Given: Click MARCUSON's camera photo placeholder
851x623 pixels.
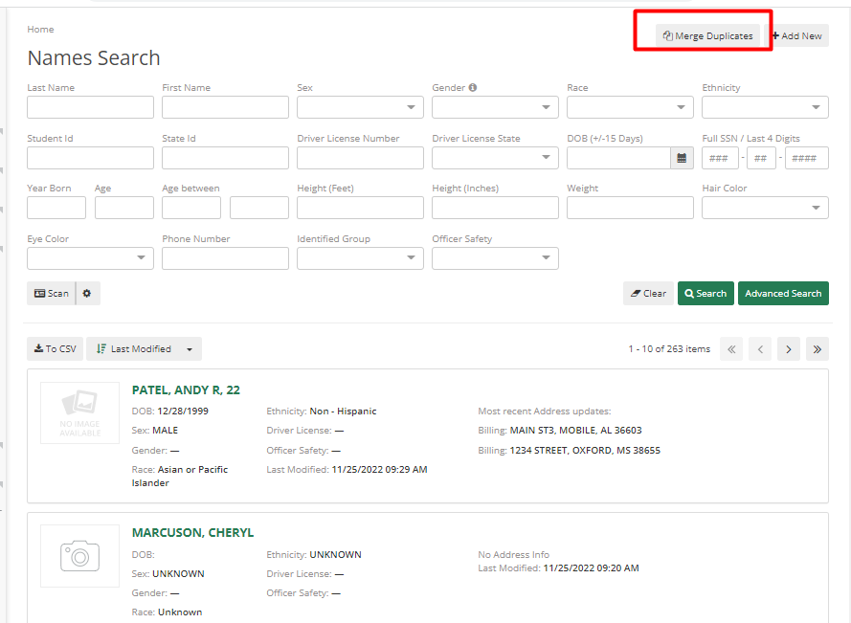Looking at the screenshot, I should pos(79,556).
